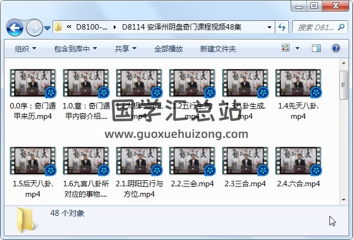
Task: Click the 48 个对象 status text
Action: (x=67, y=213)
